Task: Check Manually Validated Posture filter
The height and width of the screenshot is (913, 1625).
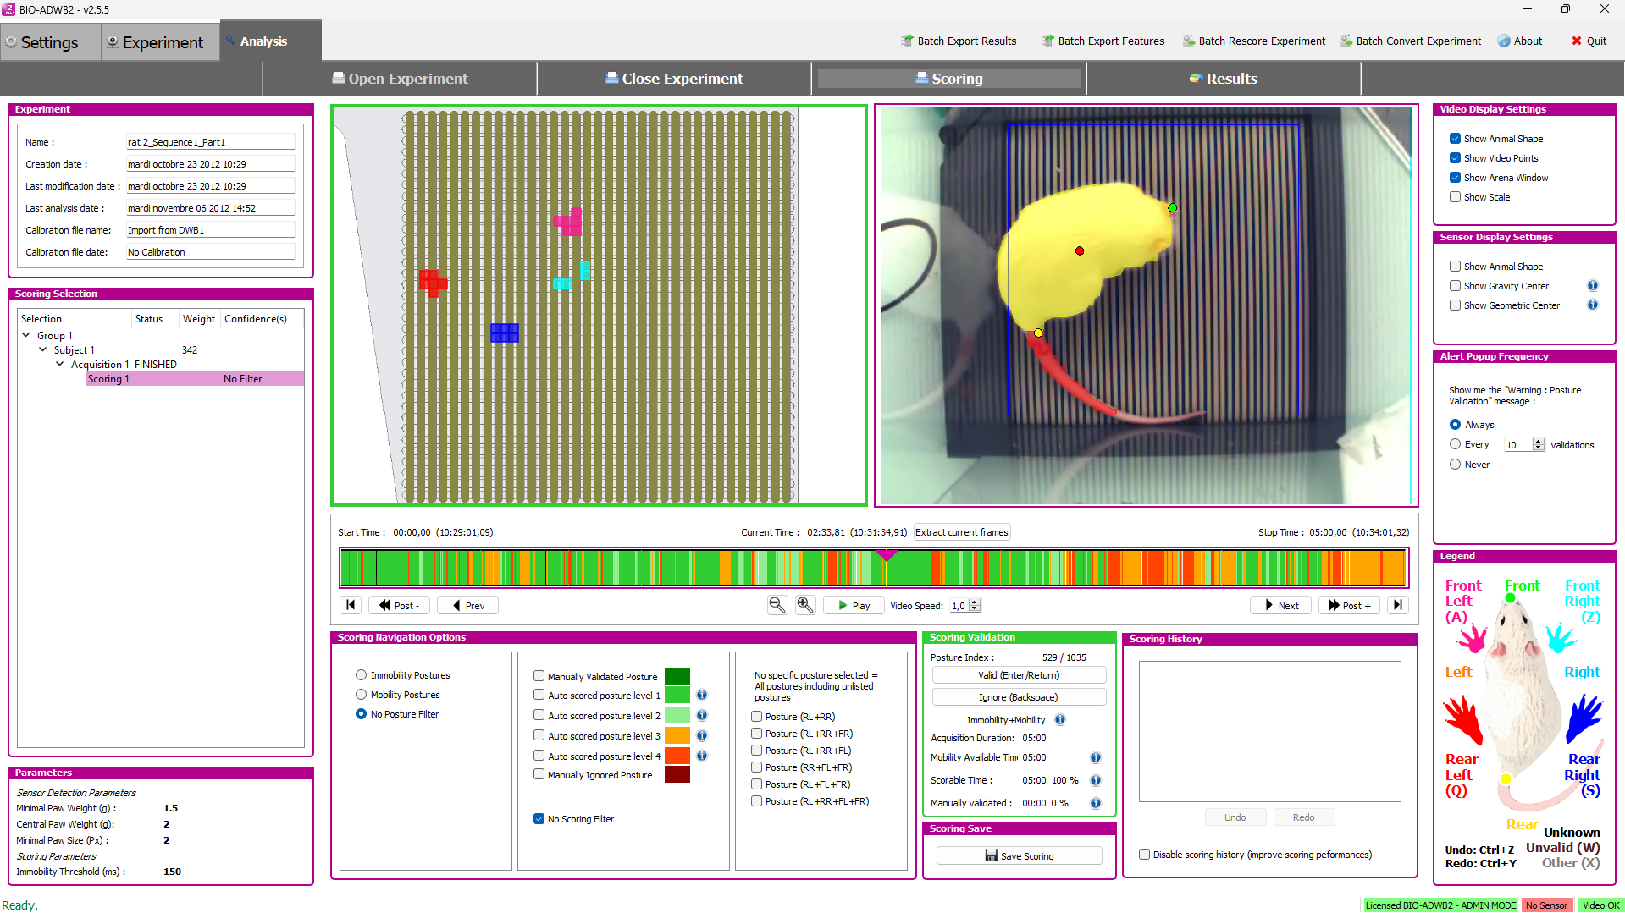Action: [539, 676]
